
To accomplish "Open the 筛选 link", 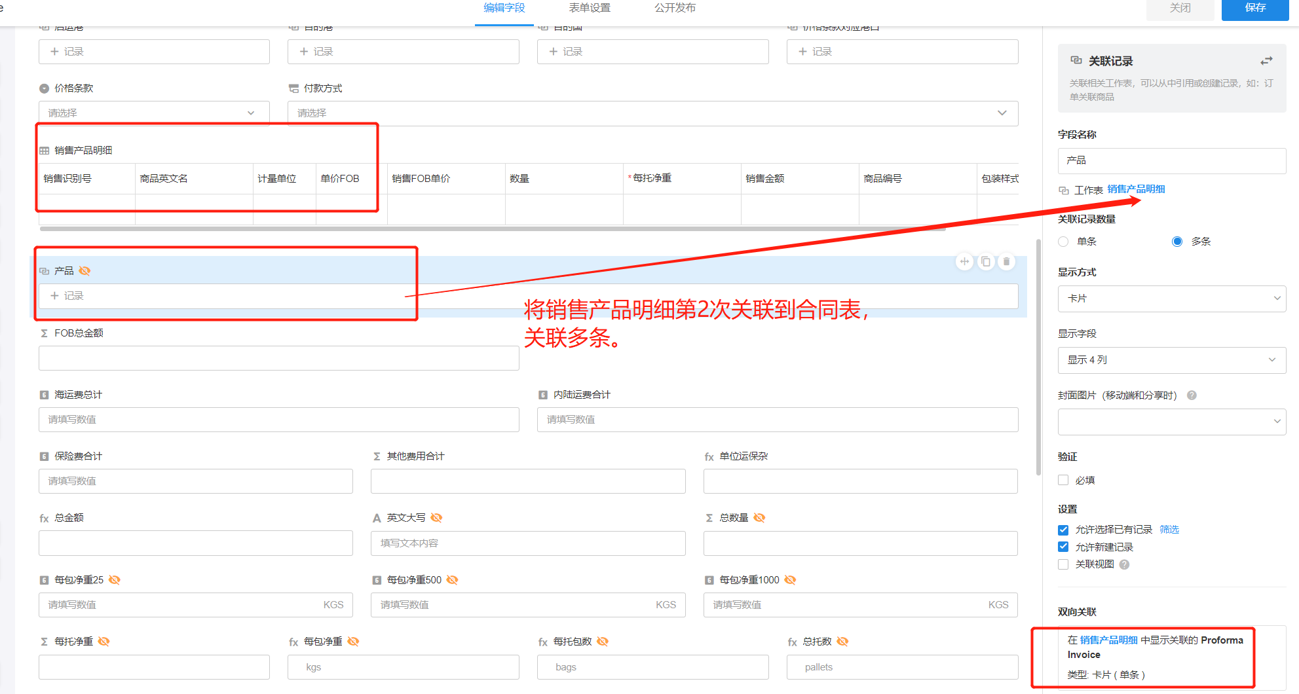I will 1169,530.
